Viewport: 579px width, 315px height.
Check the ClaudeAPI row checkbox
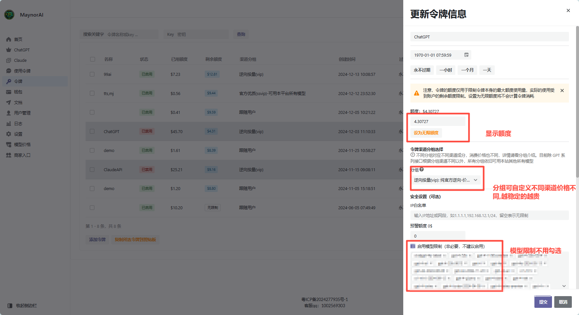tap(92, 170)
